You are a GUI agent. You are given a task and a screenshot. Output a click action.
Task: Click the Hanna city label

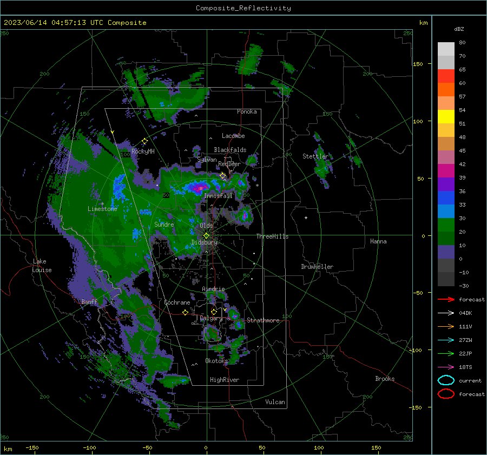coord(378,241)
